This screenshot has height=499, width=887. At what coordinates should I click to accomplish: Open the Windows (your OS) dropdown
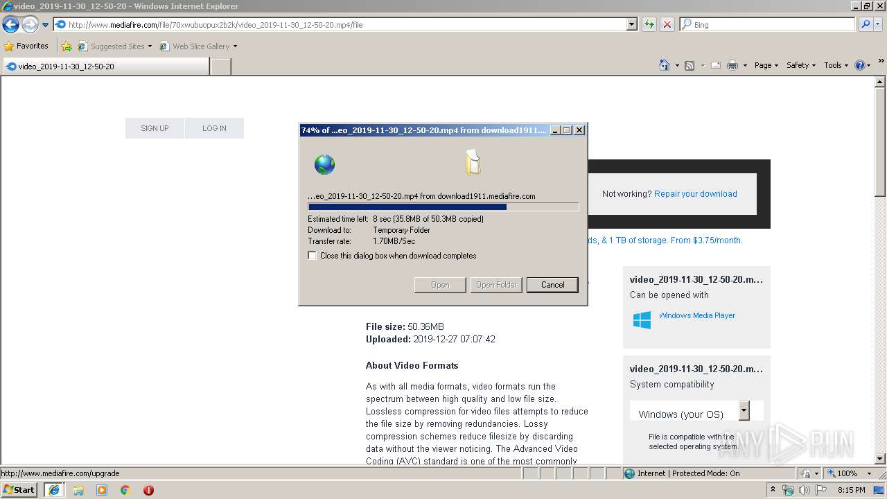(696, 410)
